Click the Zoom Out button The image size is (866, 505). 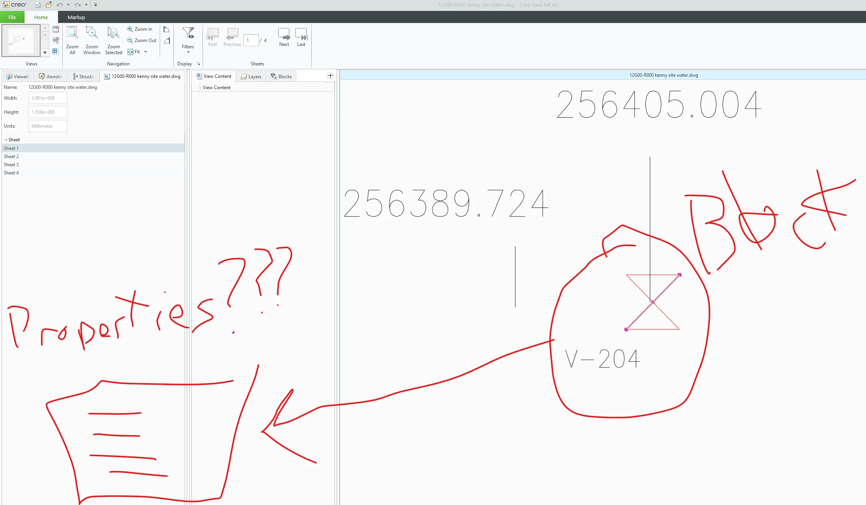(x=141, y=40)
